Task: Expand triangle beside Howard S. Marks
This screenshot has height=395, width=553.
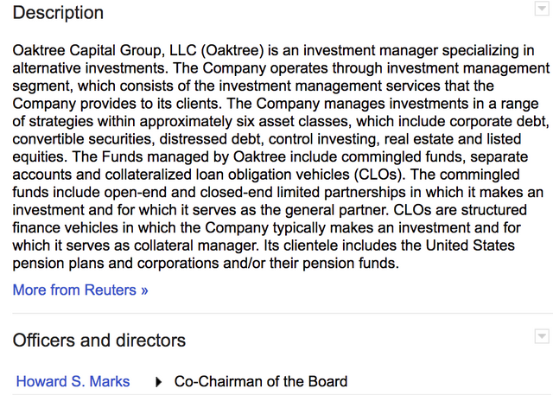Action: tap(158, 381)
